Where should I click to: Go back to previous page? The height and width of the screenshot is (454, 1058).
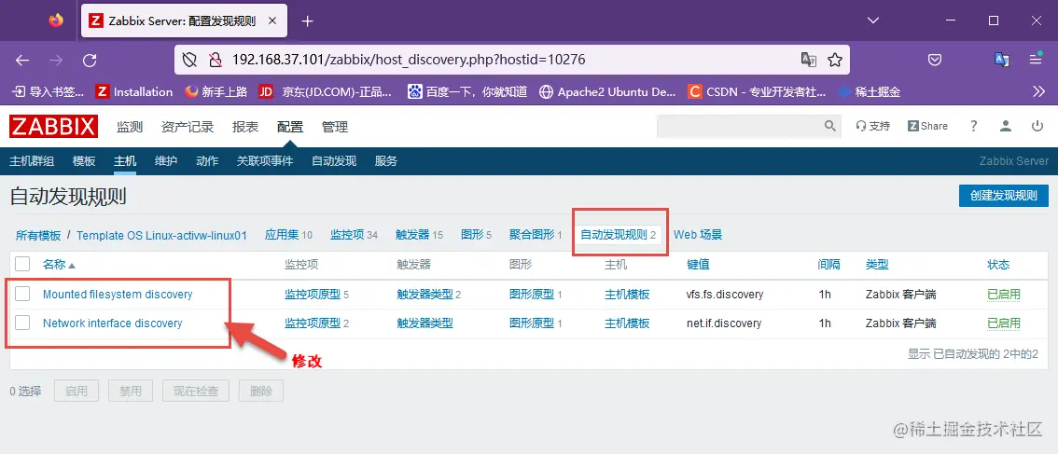click(22, 60)
